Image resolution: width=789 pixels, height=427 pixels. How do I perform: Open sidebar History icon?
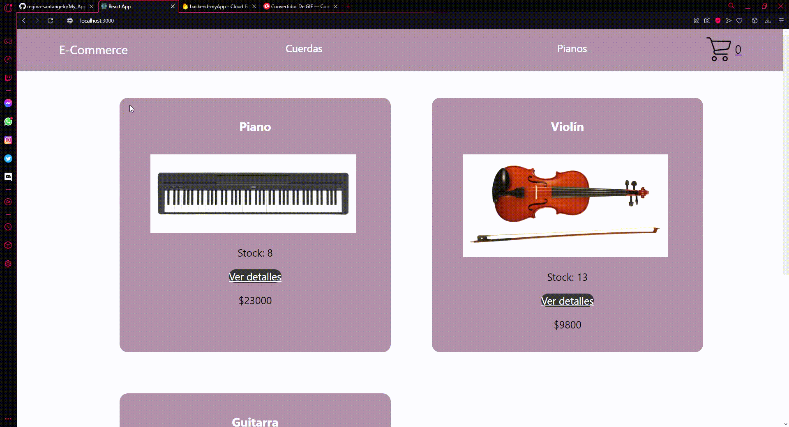click(8, 227)
